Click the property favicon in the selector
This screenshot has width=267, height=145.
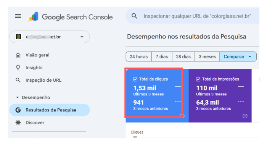click(x=18, y=37)
